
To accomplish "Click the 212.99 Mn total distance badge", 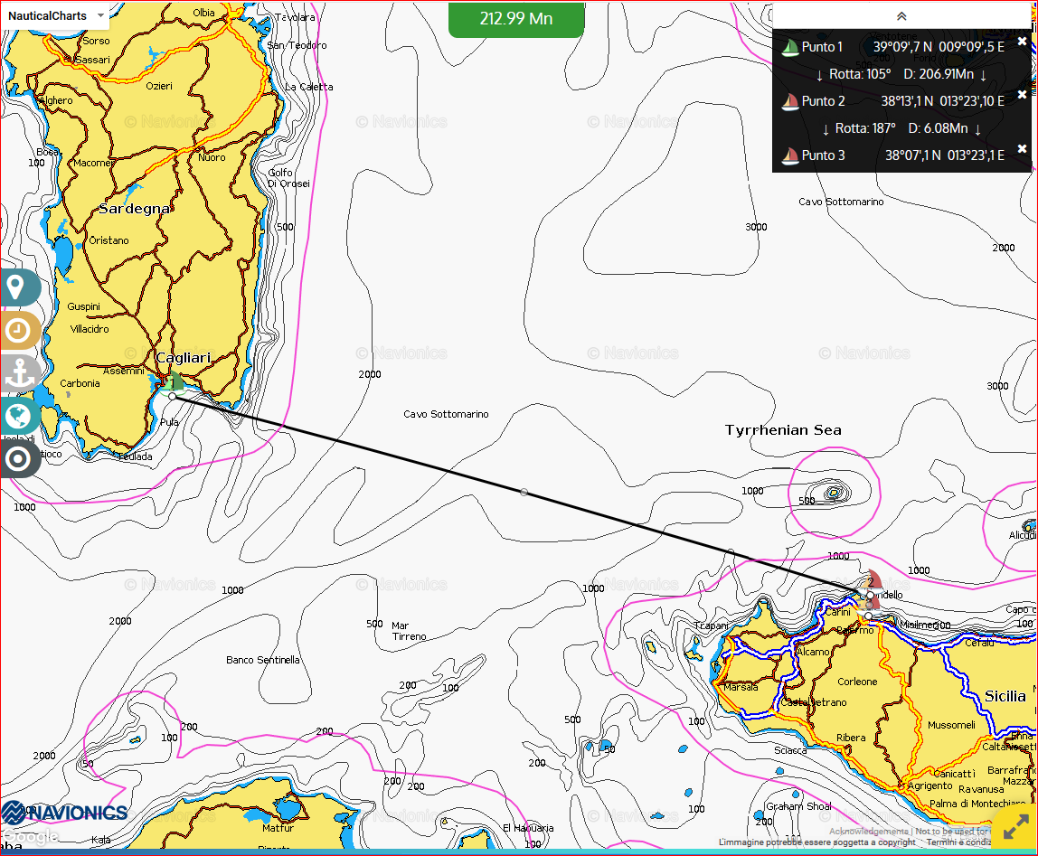I will click(516, 19).
